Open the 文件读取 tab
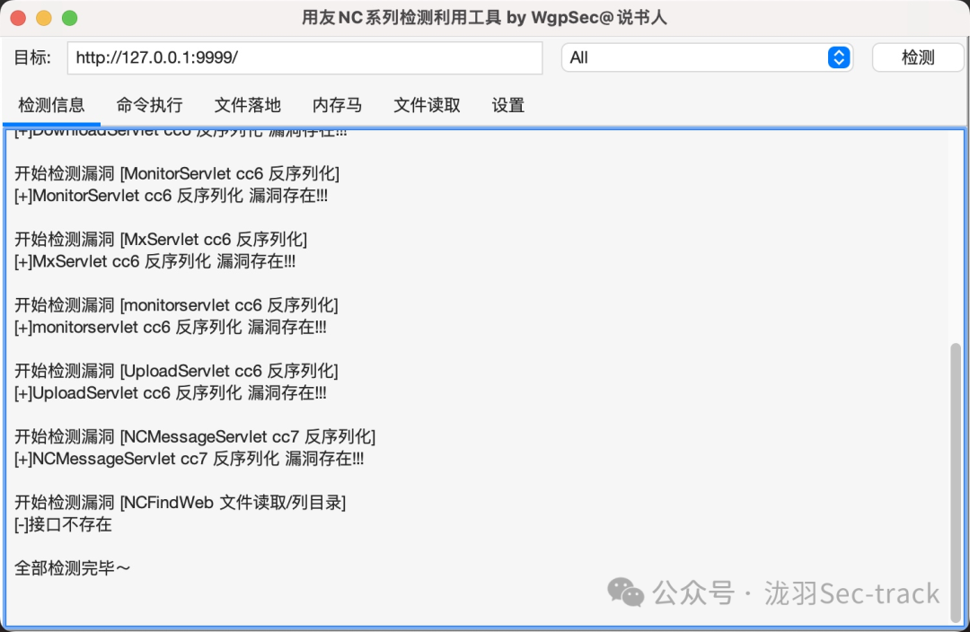This screenshot has width=970, height=632. point(427,105)
